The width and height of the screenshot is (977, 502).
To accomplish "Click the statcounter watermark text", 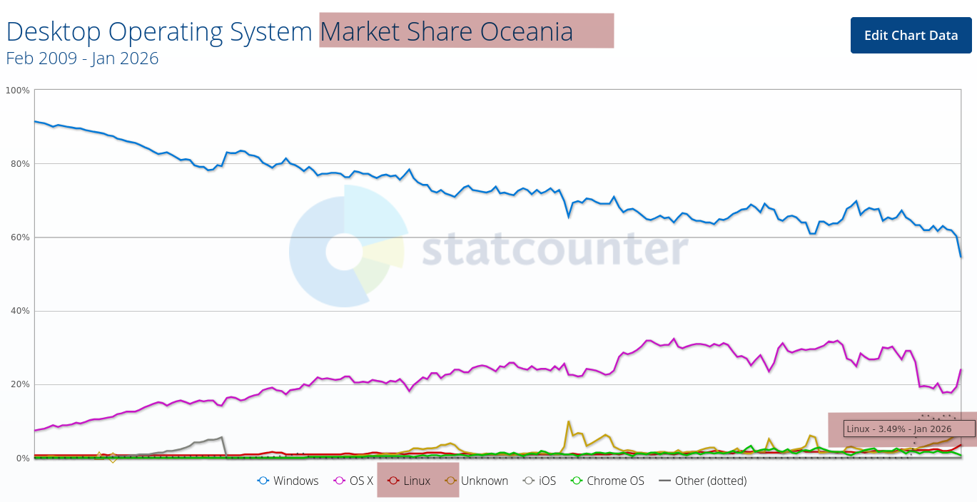I will 555,250.
